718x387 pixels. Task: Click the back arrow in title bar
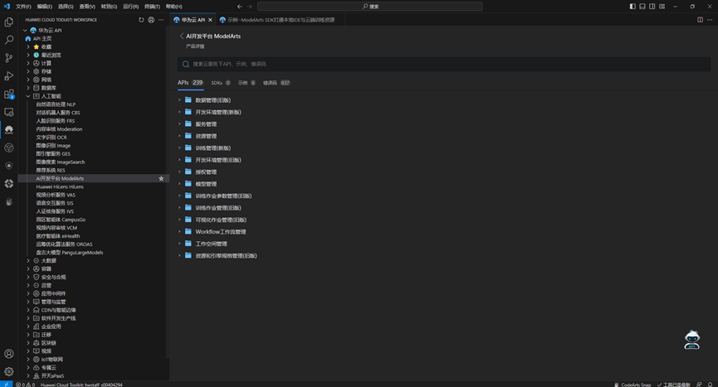(240, 7)
